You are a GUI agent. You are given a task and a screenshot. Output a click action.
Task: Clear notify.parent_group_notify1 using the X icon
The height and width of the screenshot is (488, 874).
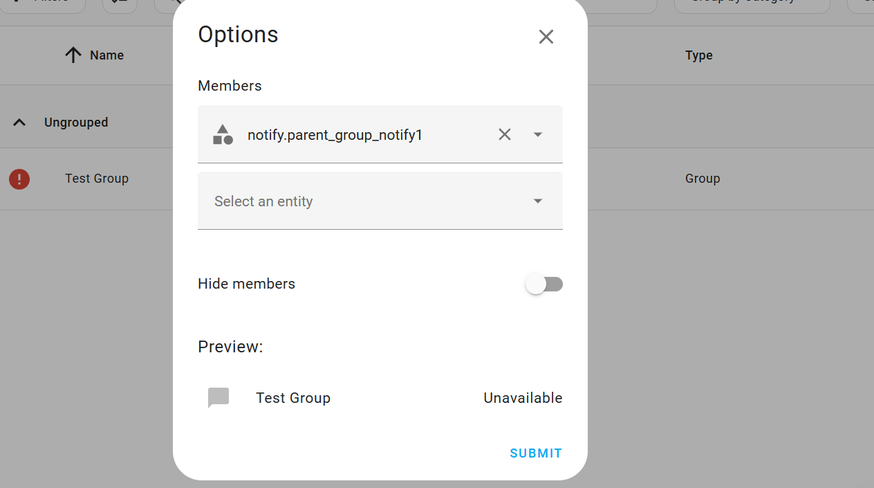[504, 134]
